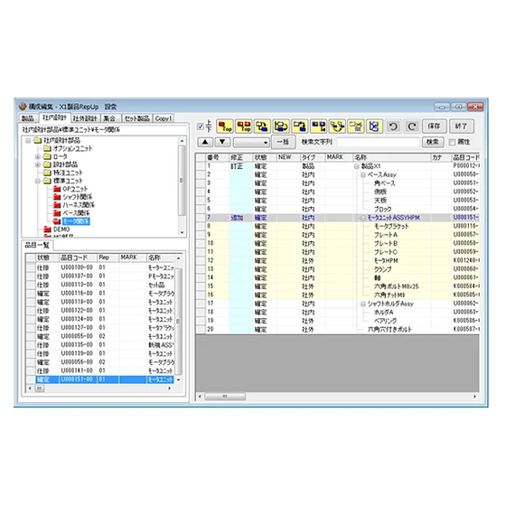Screen dimensions: 506x506
Task: Switch to the セット製品 tab
Action: pos(136,118)
